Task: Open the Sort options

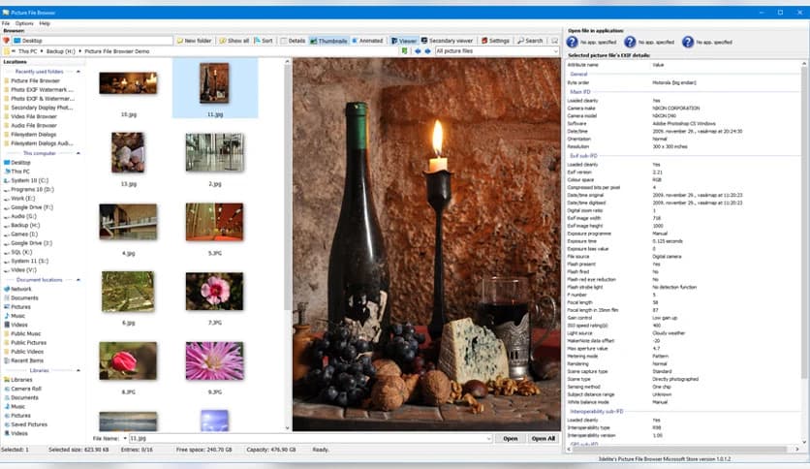Action: point(264,41)
